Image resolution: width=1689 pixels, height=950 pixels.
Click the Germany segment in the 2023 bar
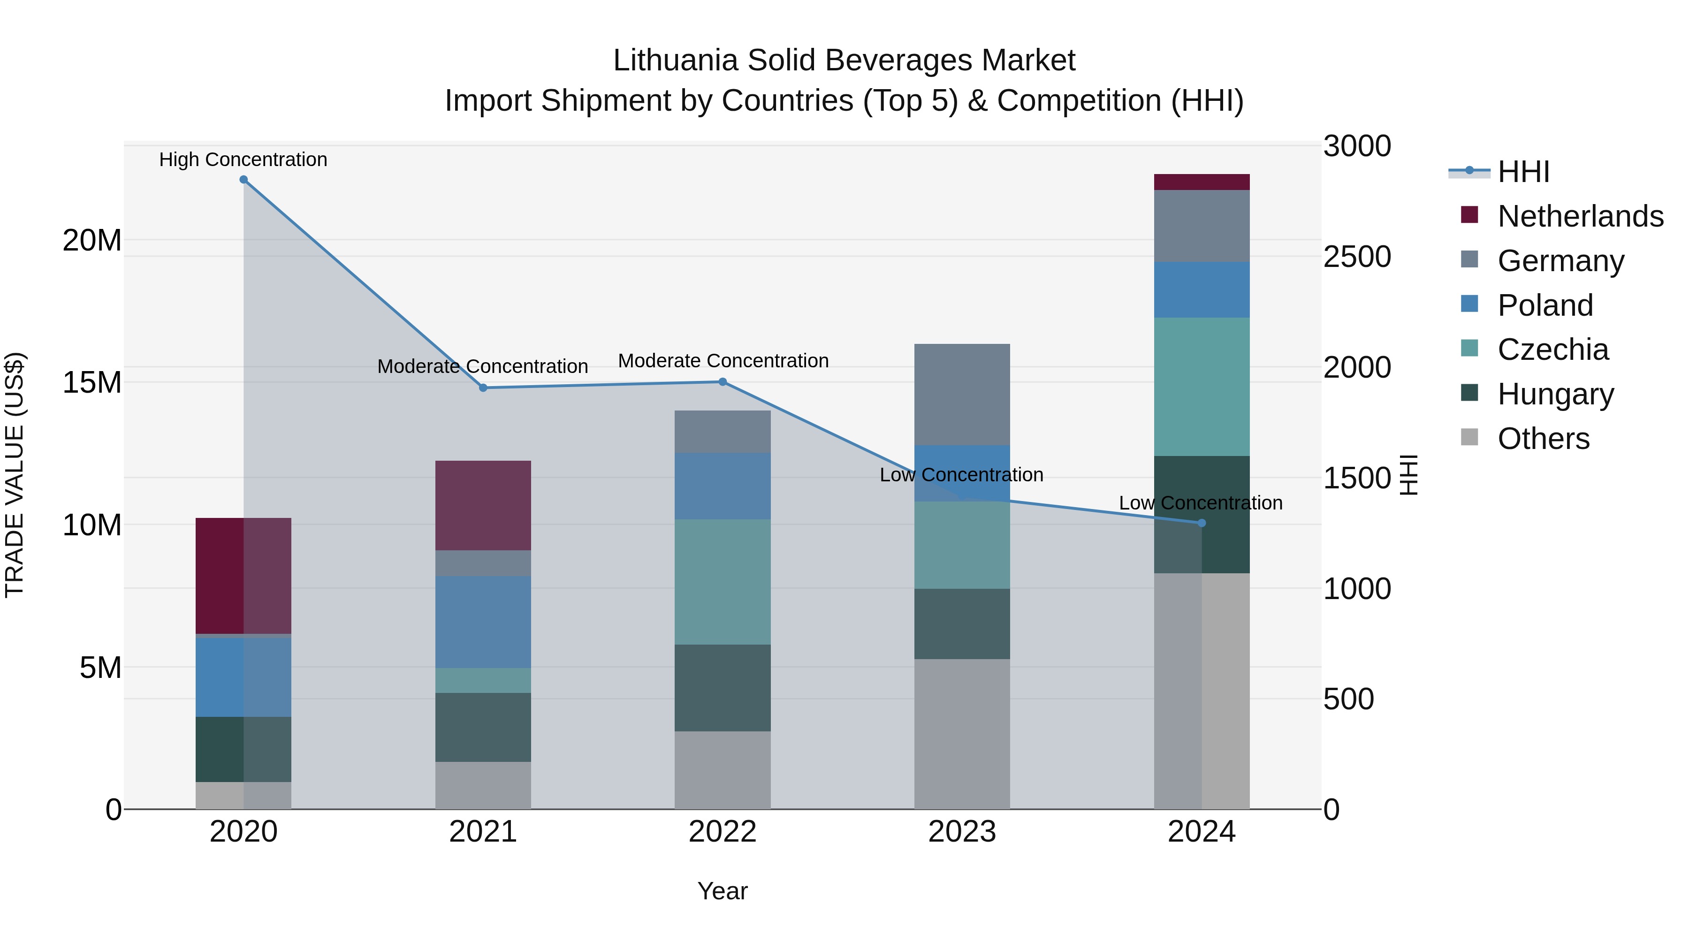point(962,395)
